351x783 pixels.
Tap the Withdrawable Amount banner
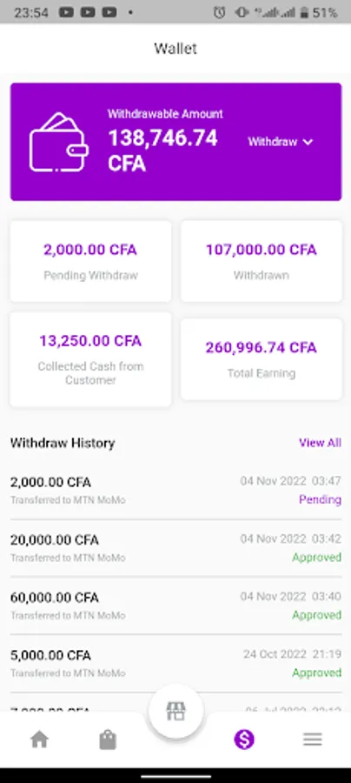tap(175, 142)
